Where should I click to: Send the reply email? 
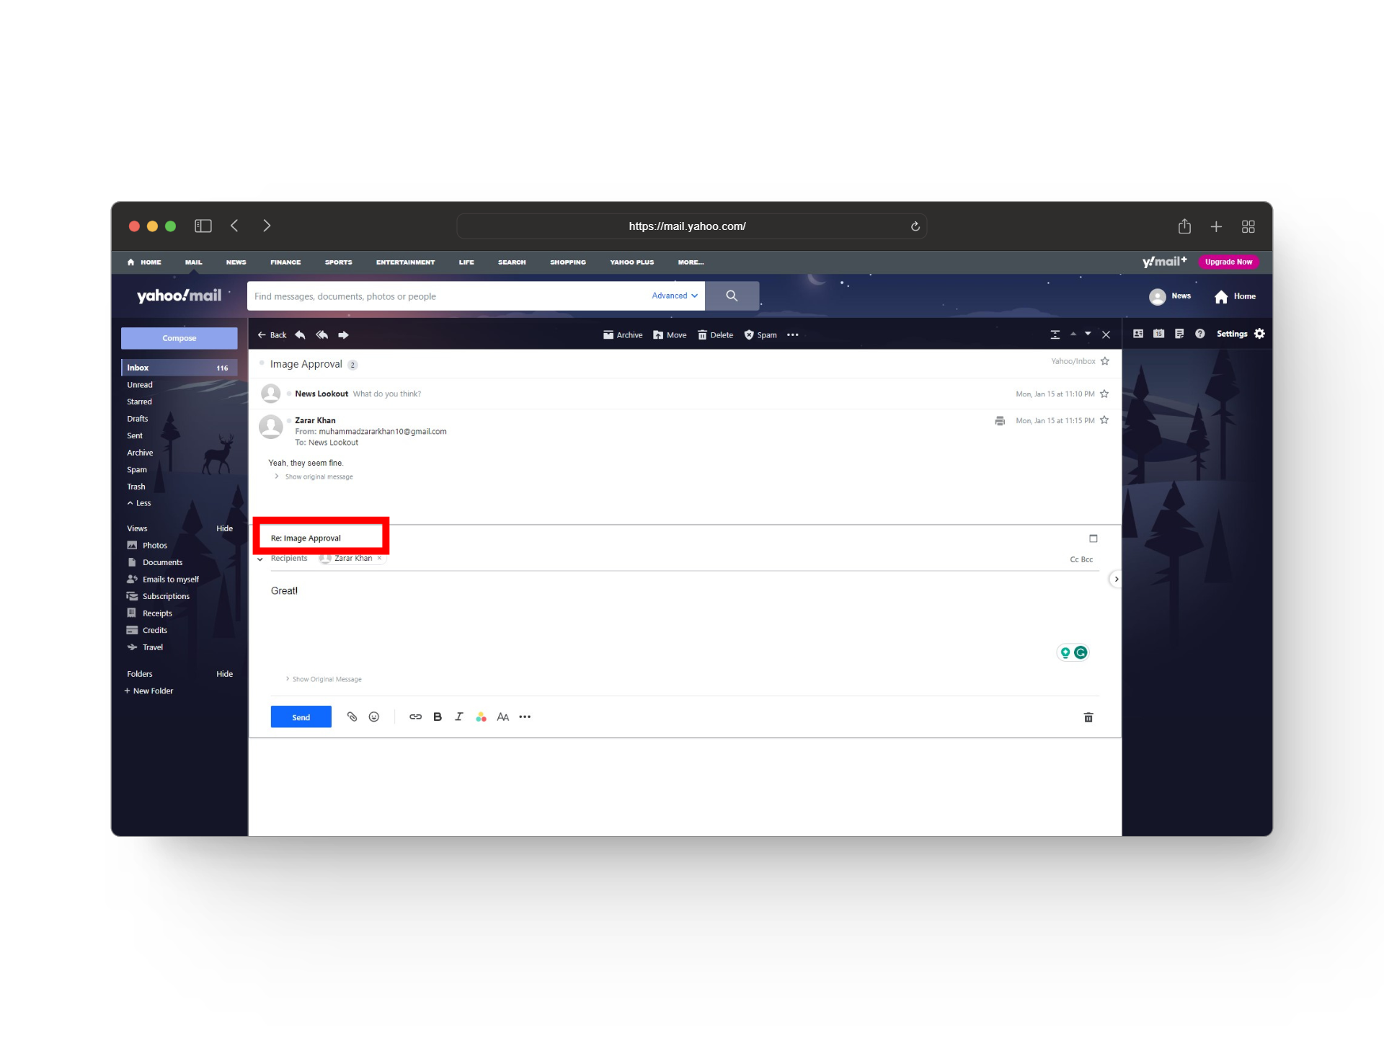pos(301,717)
